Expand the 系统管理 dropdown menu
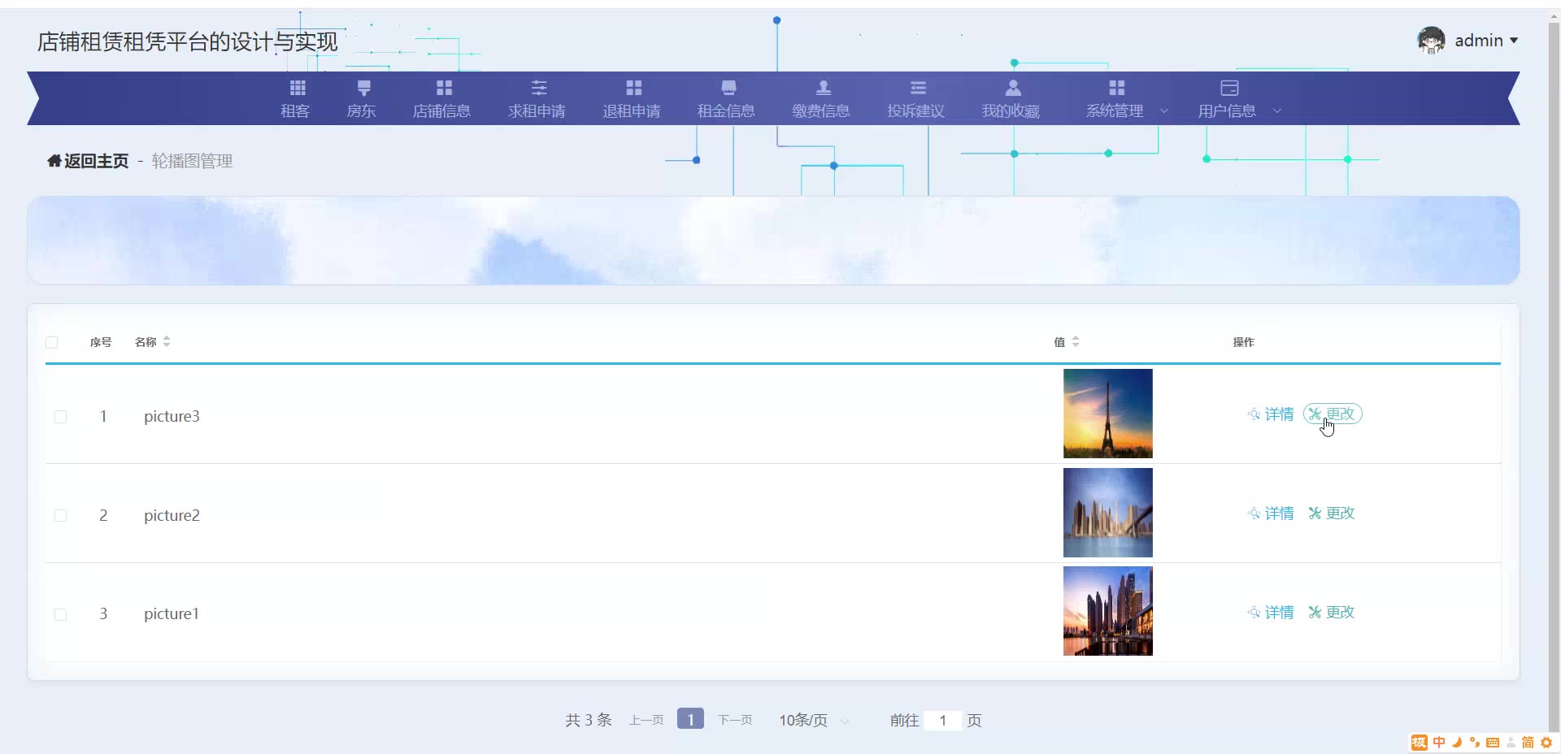This screenshot has width=1561, height=754. [1127, 99]
